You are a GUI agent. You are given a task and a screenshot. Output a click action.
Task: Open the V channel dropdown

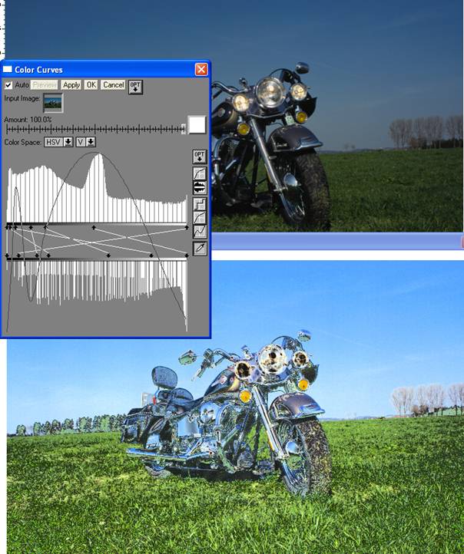point(86,142)
